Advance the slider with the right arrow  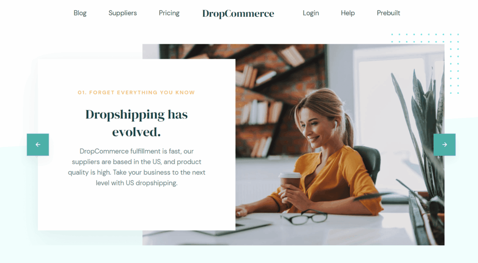pos(444,145)
